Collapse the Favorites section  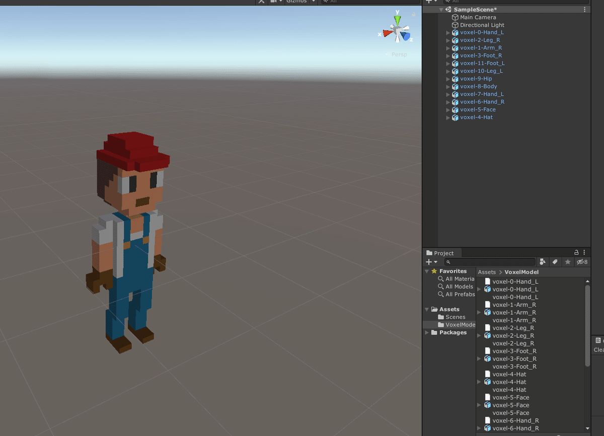(x=427, y=271)
